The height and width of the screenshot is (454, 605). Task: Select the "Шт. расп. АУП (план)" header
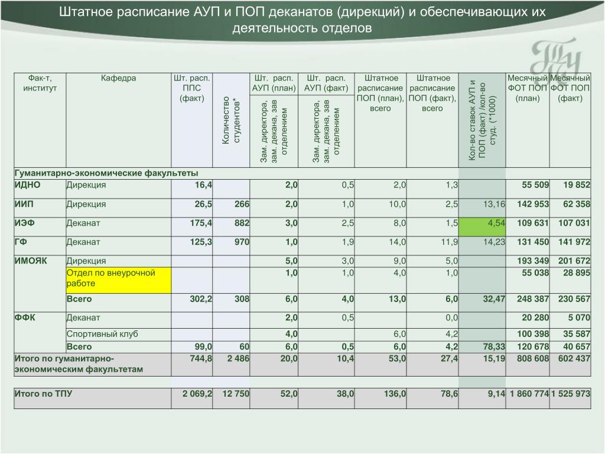click(x=274, y=83)
